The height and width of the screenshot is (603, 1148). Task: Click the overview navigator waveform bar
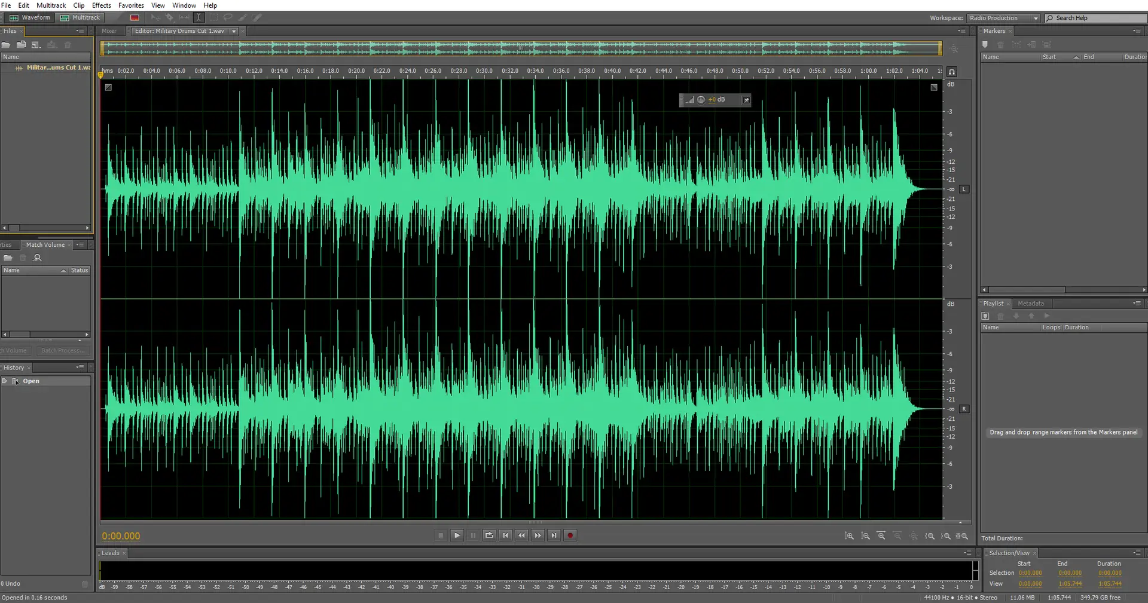(x=521, y=48)
